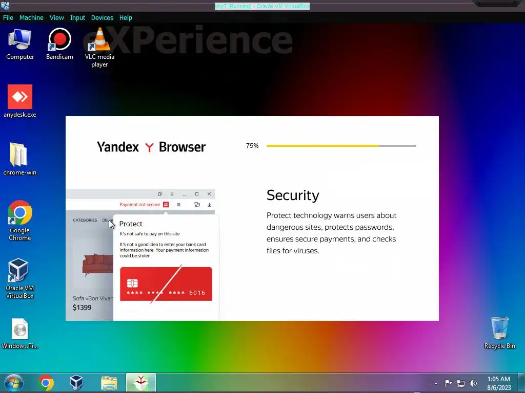Click the tab-pin icon in illustration toolbar
Image resolution: width=525 pixels, height=393 pixels.
pos(160,194)
